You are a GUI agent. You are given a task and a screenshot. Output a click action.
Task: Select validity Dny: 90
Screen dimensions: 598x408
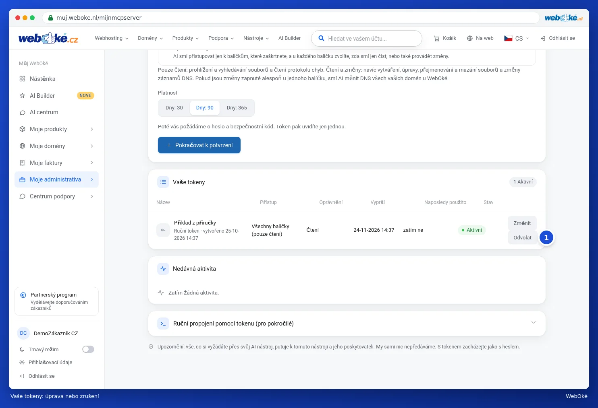(x=205, y=108)
